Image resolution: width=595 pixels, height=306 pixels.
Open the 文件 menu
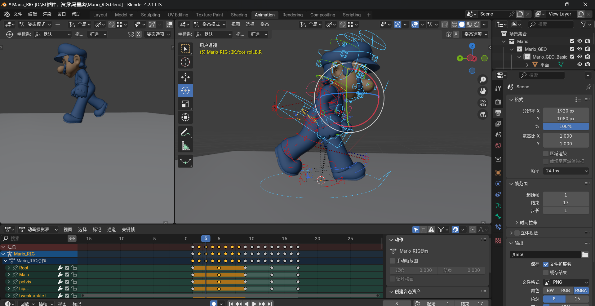[18, 14]
